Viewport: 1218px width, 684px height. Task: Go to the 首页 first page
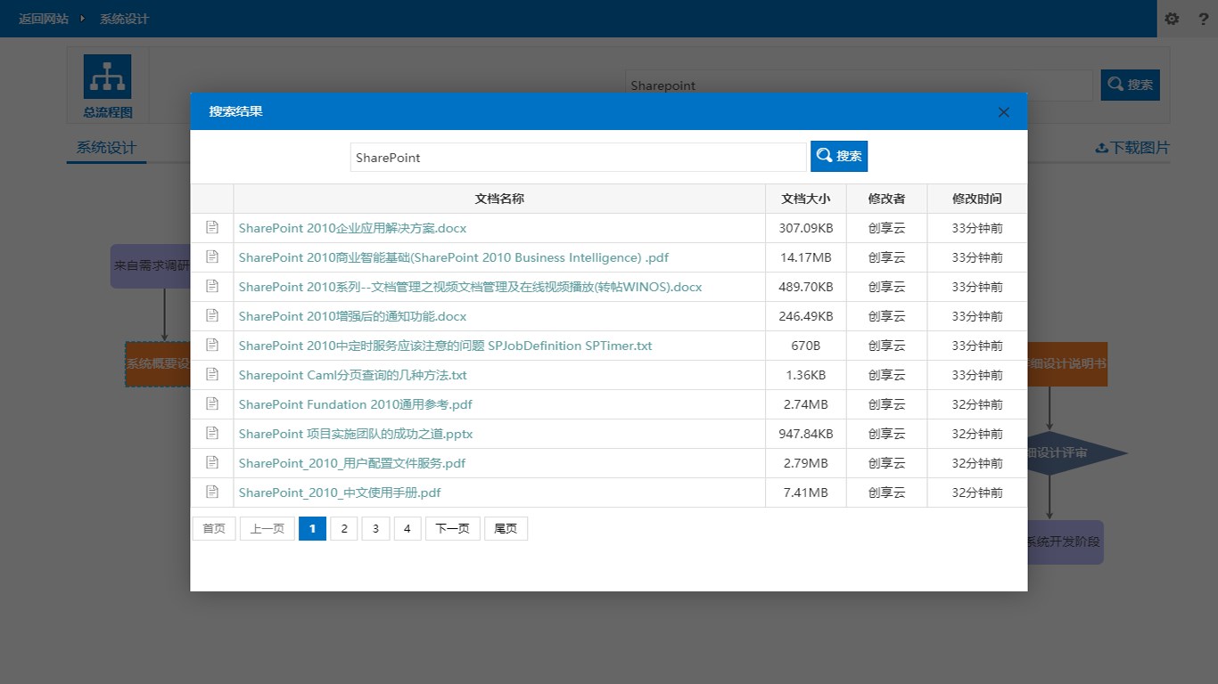pyautogui.click(x=214, y=528)
